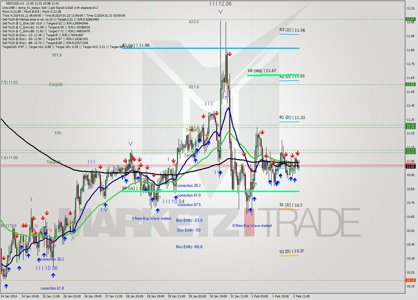Click the 'Point A:11.89 | Point B:9.8' info line
The image size is (418, 300).
pyautogui.click(x=32, y=11)
